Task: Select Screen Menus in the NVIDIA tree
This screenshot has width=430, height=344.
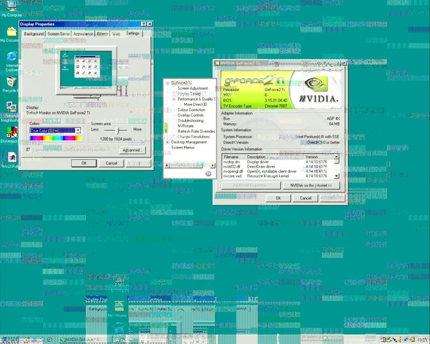Action: pyautogui.click(x=183, y=147)
